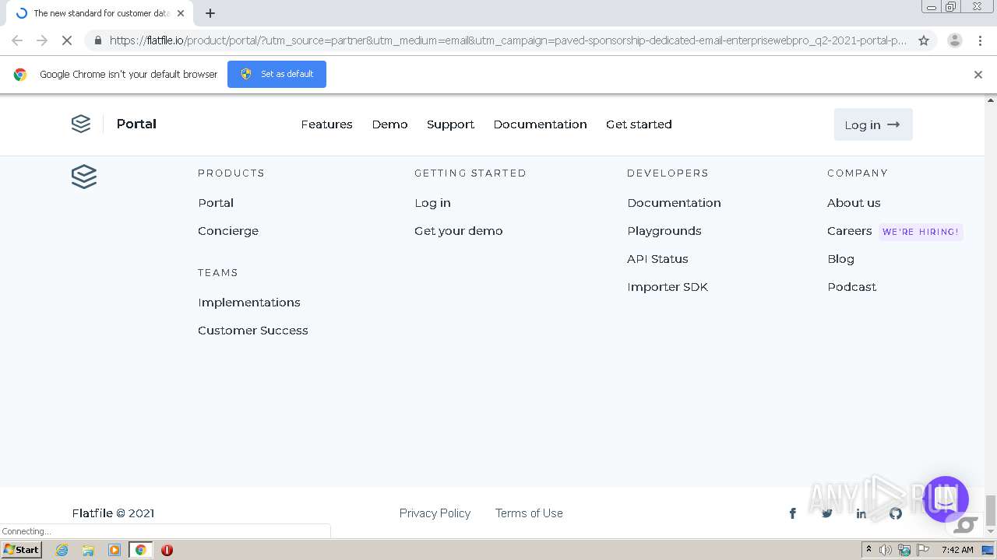Click the page vertical scrollbar thumb
The height and width of the screenshot is (560, 997).
[991, 510]
